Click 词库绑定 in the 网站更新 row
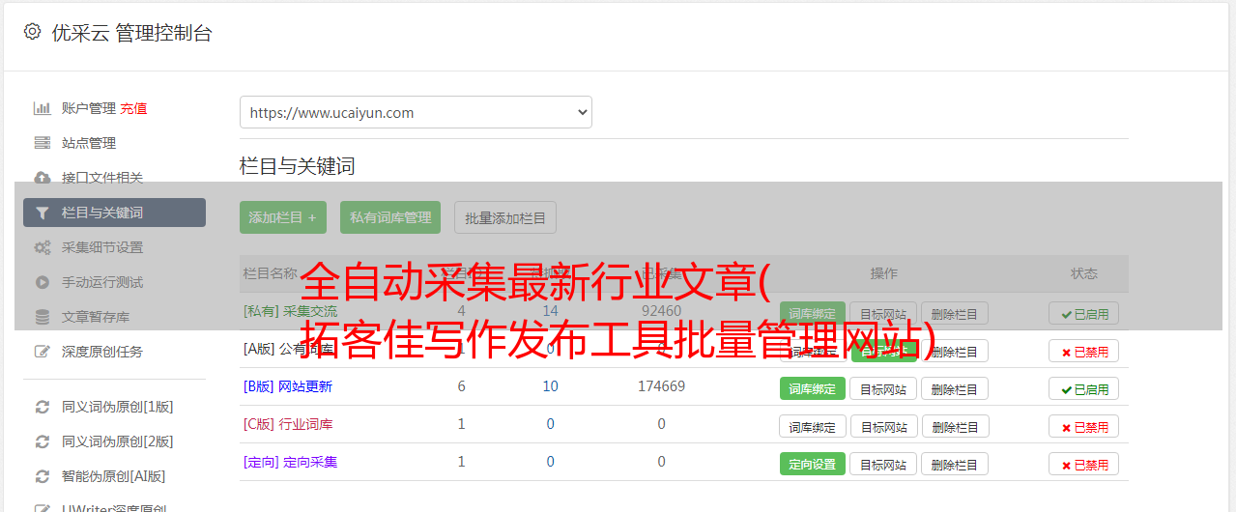Viewport: 1236px width, 512px height. pos(813,389)
